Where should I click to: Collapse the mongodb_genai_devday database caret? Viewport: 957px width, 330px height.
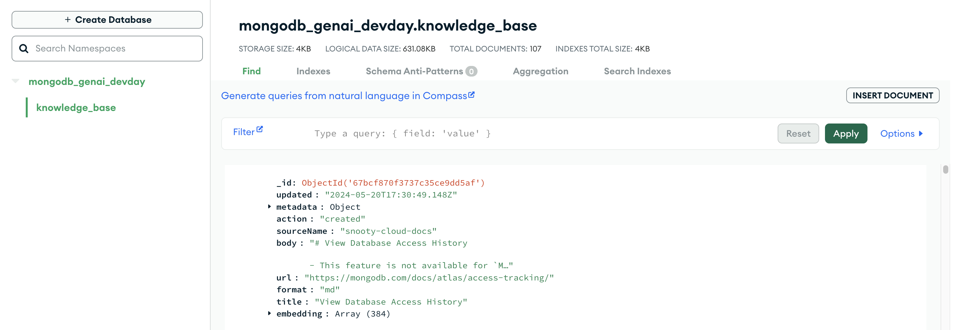(15, 81)
